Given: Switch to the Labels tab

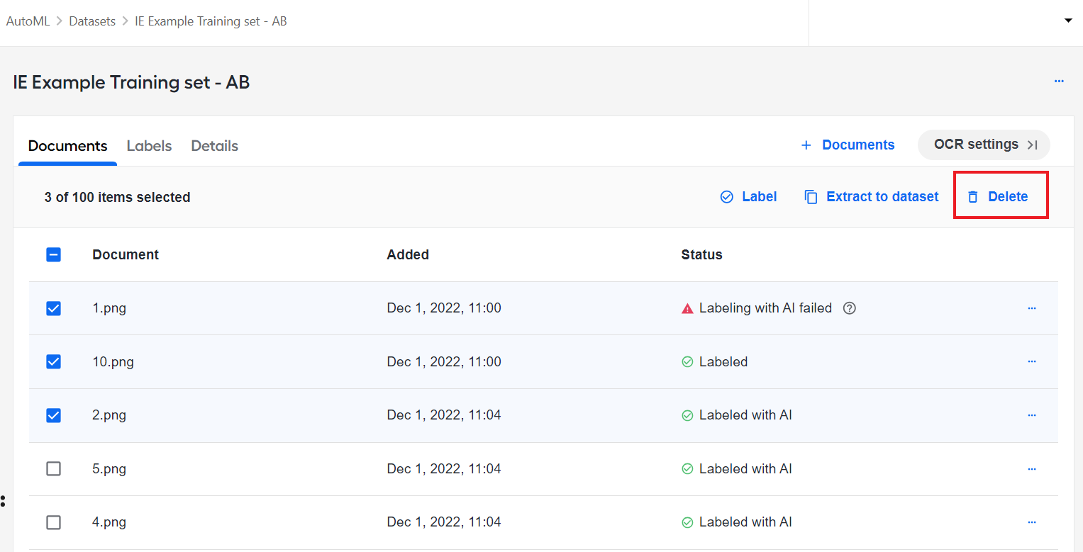Looking at the screenshot, I should 149,146.
